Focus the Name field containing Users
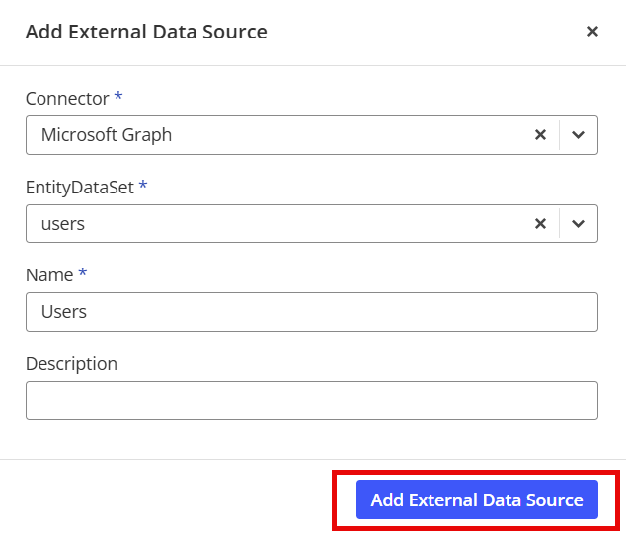This screenshot has width=626, height=538. click(x=311, y=312)
